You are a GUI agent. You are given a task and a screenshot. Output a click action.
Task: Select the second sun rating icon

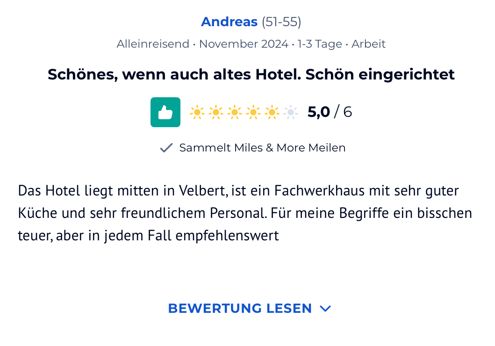coord(216,112)
